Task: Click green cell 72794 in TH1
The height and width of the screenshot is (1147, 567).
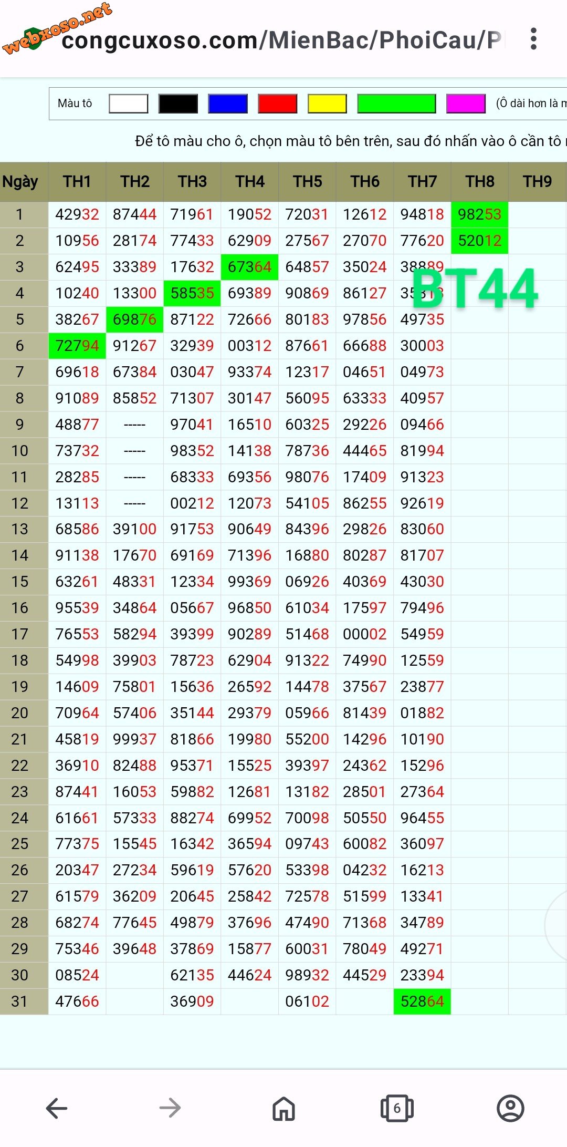Action: coord(77,346)
